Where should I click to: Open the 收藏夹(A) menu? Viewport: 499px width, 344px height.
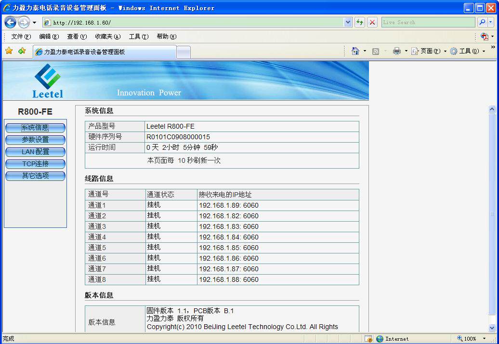pyautogui.click(x=108, y=37)
